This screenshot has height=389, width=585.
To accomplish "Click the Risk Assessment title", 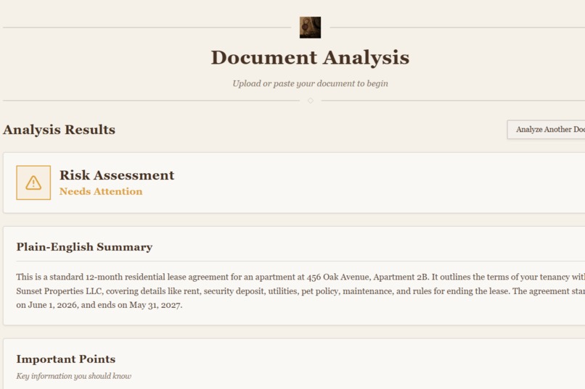I will pos(117,175).
